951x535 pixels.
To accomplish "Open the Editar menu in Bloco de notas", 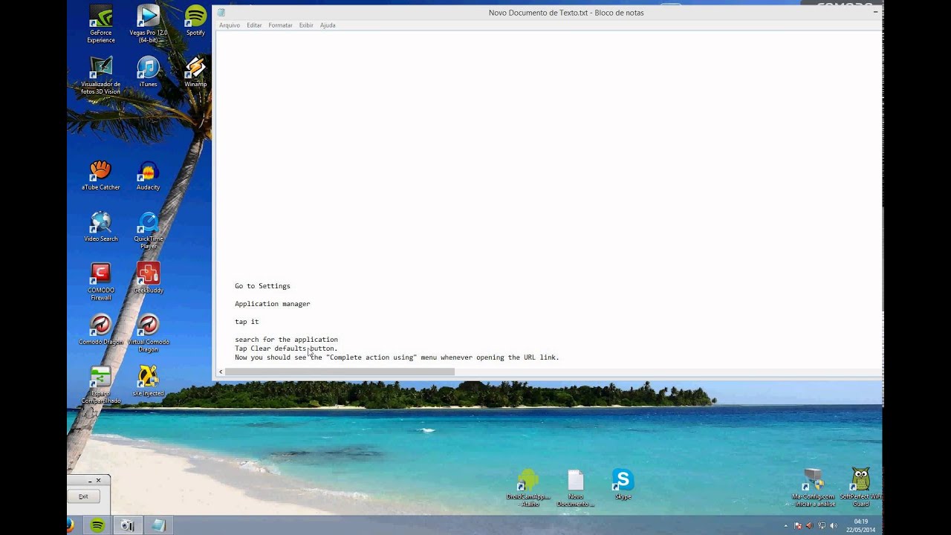I will [x=254, y=25].
